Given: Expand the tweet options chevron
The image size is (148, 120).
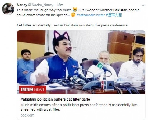Looking at the screenshot, I should tap(143, 5).
